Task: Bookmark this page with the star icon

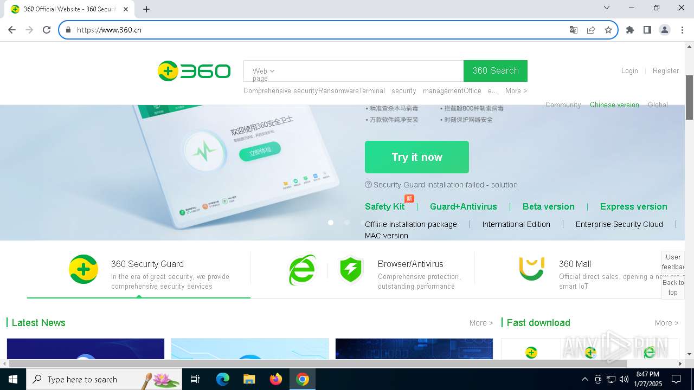Action: tap(608, 30)
